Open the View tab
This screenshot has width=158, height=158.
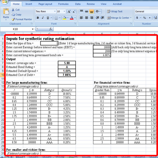coord(104,4)
